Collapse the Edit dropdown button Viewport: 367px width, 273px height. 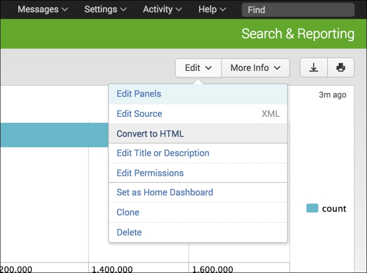pos(198,68)
